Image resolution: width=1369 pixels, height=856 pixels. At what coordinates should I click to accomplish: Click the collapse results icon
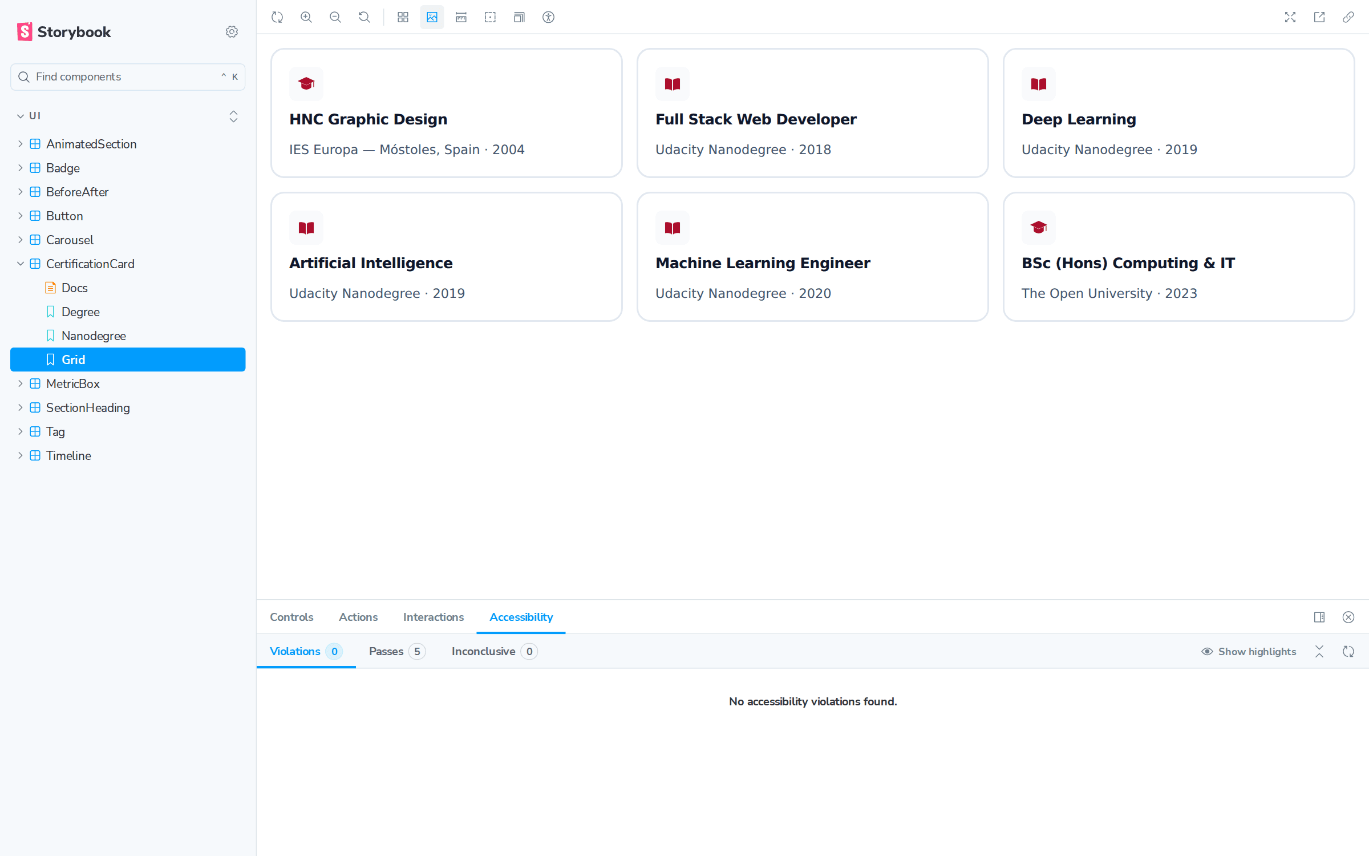click(1319, 651)
